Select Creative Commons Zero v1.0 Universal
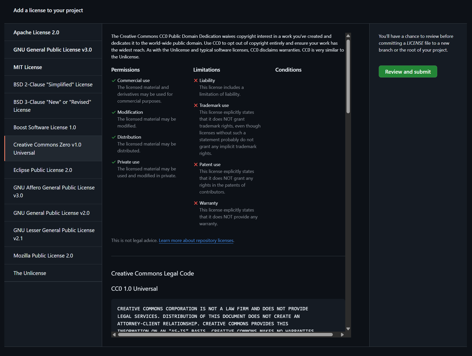This screenshot has width=472, height=356. 53,149
